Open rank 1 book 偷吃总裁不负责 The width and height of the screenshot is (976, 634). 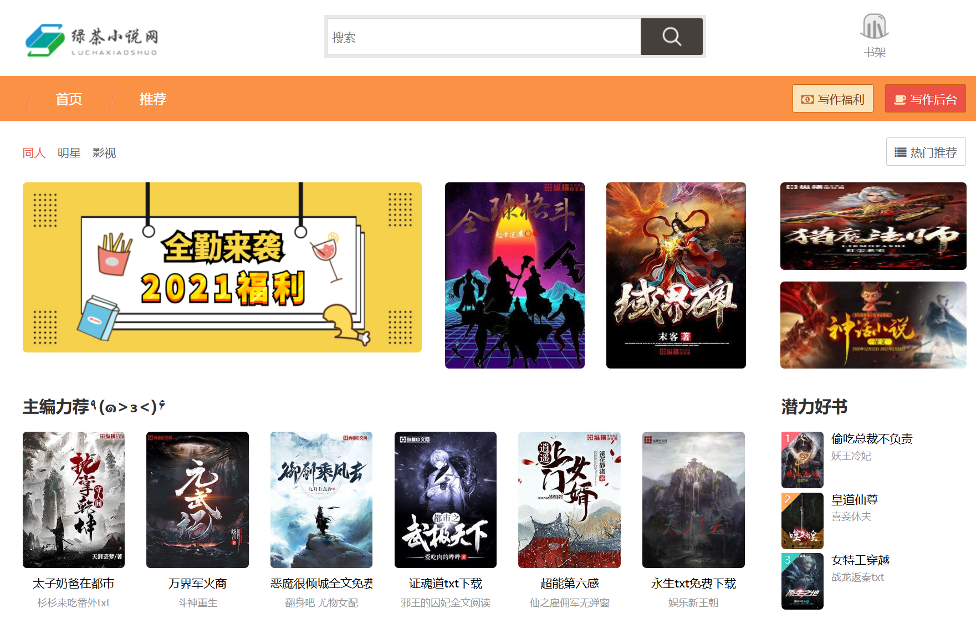(871, 439)
